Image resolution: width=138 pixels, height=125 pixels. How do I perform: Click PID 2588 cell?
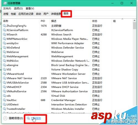point(44,83)
